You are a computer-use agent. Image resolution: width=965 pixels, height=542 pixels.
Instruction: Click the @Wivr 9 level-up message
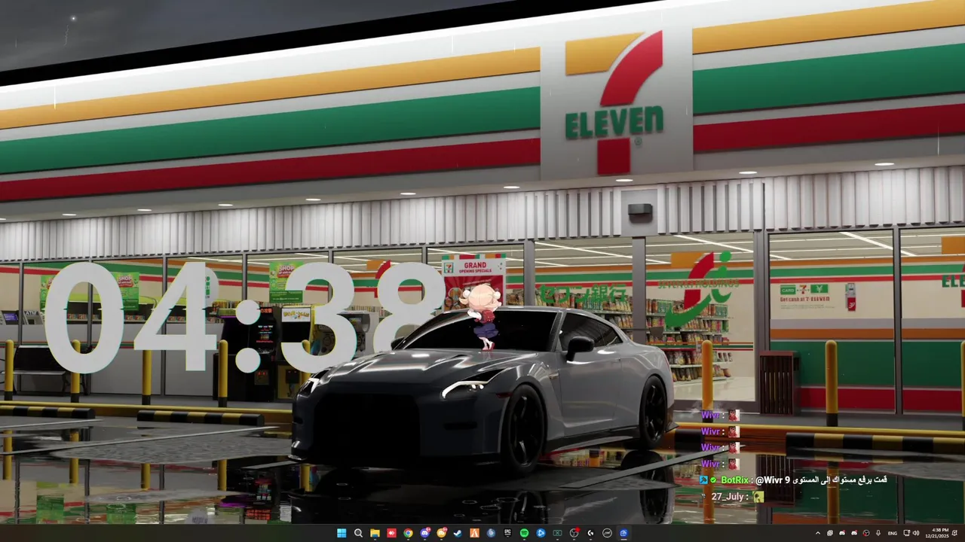pyautogui.click(x=821, y=480)
